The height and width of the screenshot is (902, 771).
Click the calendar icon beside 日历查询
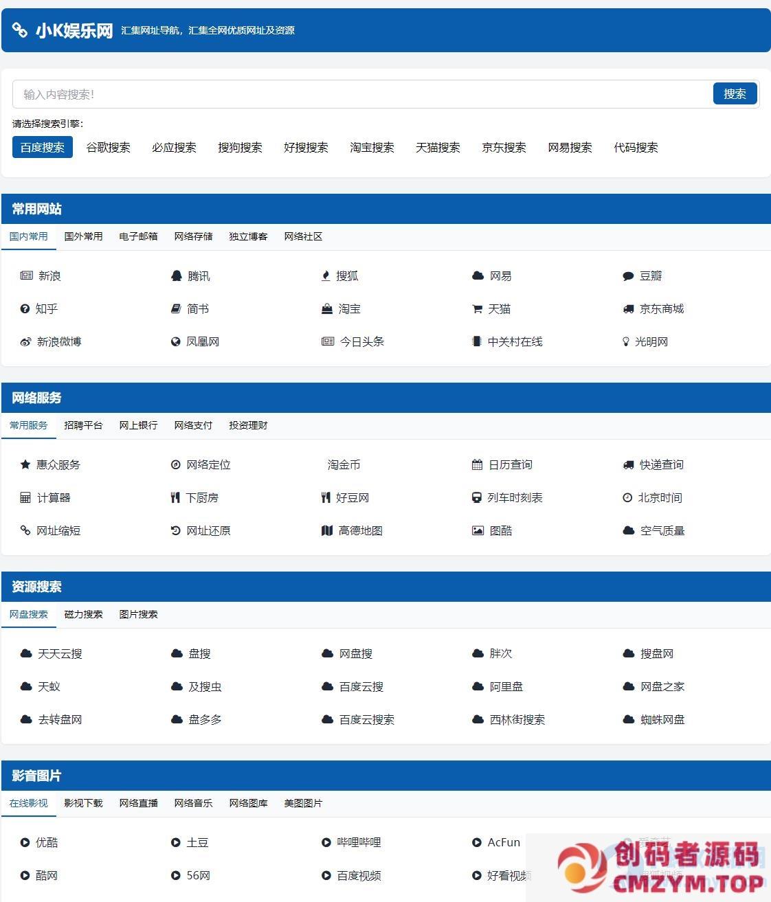click(x=477, y=465)
